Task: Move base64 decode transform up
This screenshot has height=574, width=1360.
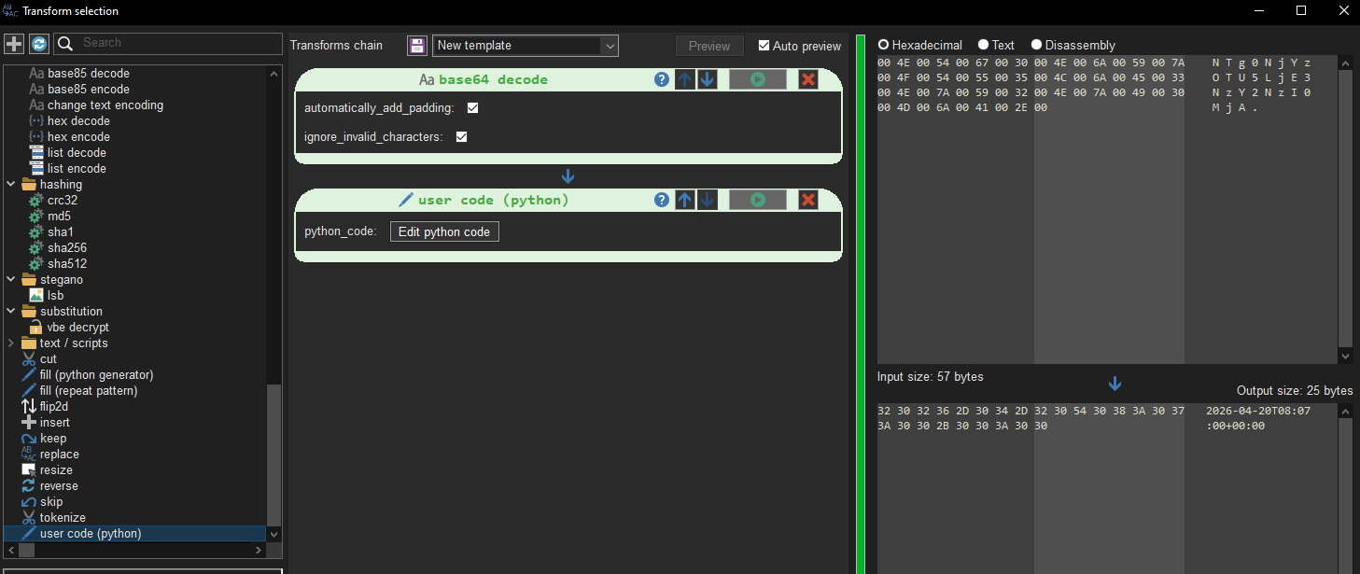Action: click(685, 79)
